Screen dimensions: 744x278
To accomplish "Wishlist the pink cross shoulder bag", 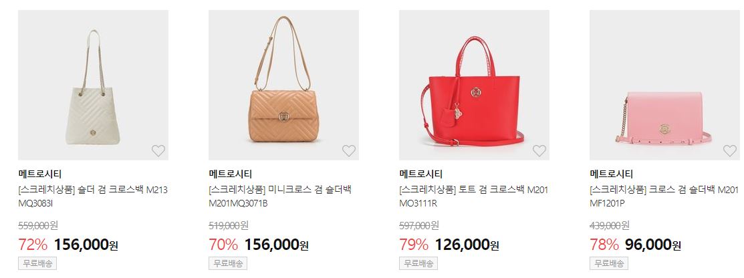I will coord(730,151).
